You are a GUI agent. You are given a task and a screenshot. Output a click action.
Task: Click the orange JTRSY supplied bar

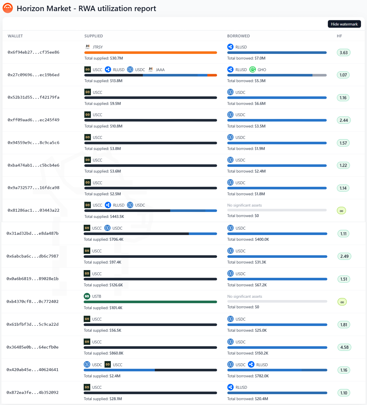click(x=151, y=52)
